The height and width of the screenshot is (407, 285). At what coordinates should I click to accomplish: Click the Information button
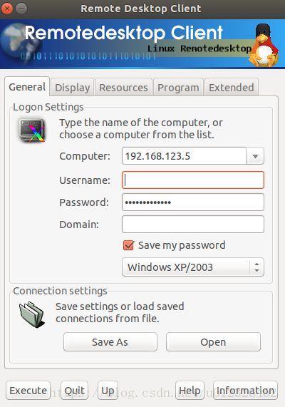[245, 391]
